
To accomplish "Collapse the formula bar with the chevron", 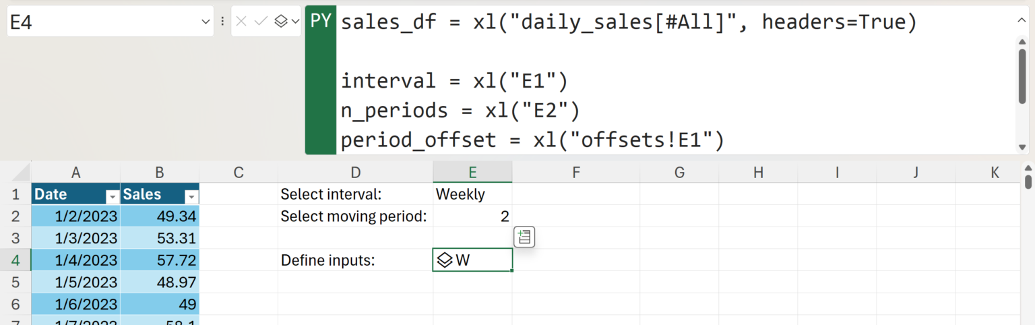I will (1022, 21).
